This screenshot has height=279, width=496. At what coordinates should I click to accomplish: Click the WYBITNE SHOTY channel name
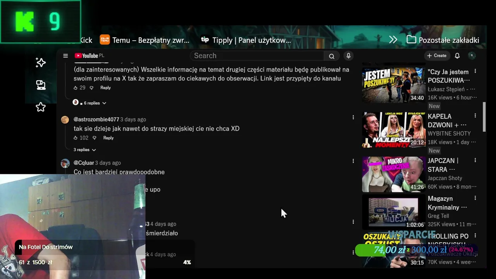449,134
